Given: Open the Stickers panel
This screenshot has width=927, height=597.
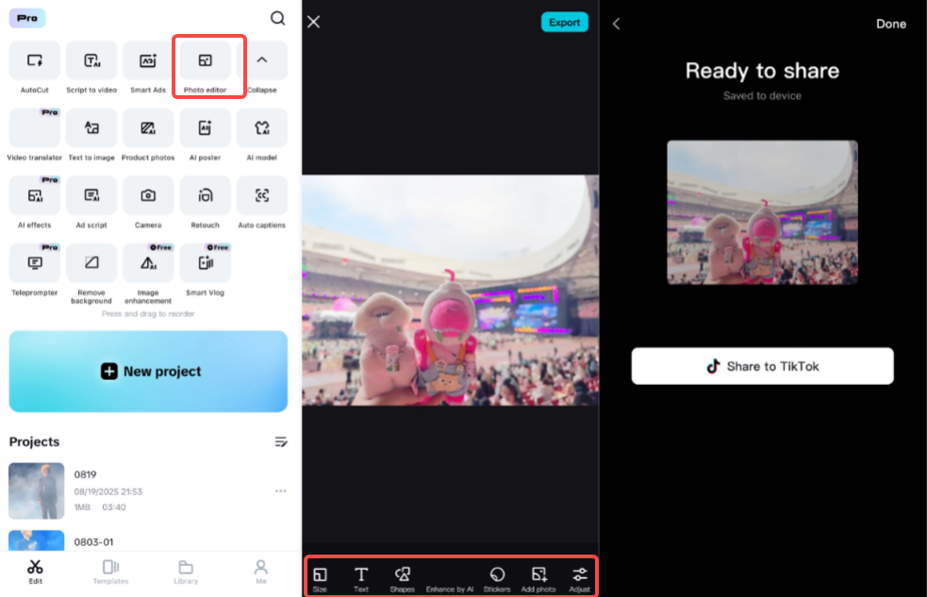Looking at the screenshot, I should [497, 576].
